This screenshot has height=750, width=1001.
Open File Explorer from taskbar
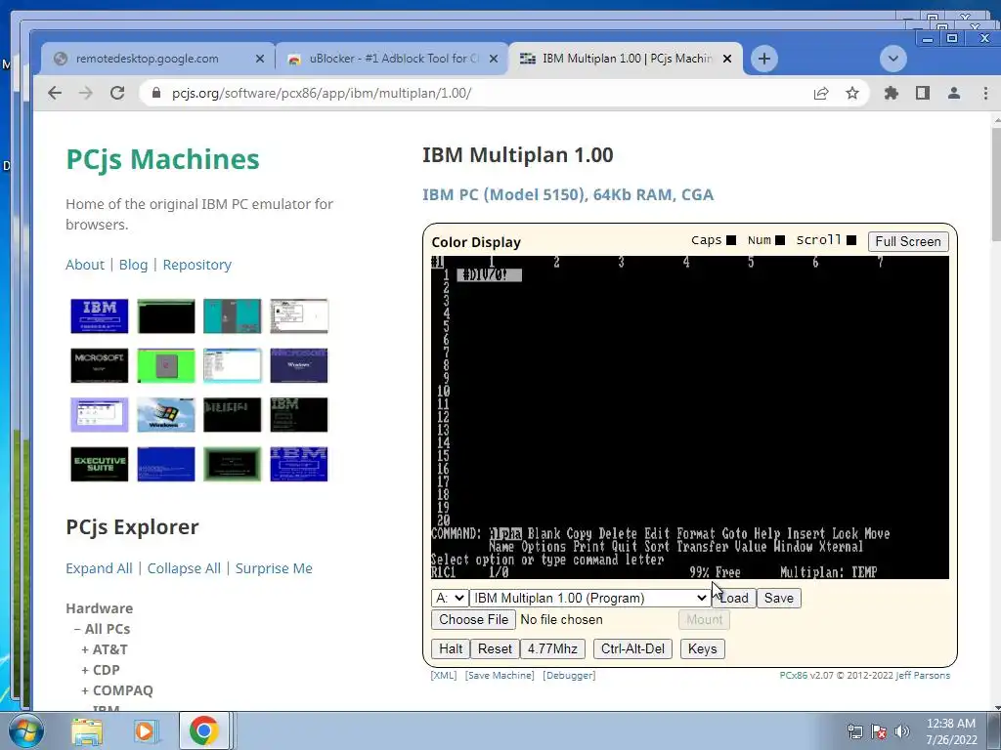tap(87, 731)
